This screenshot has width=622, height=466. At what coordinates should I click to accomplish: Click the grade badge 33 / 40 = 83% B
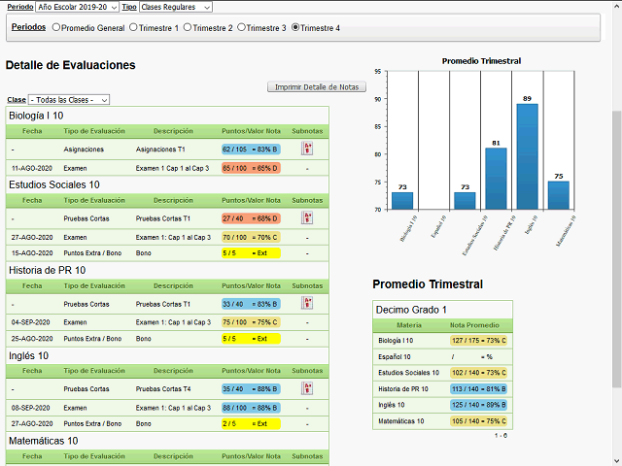pyautogui.click(x=251, y=304)
